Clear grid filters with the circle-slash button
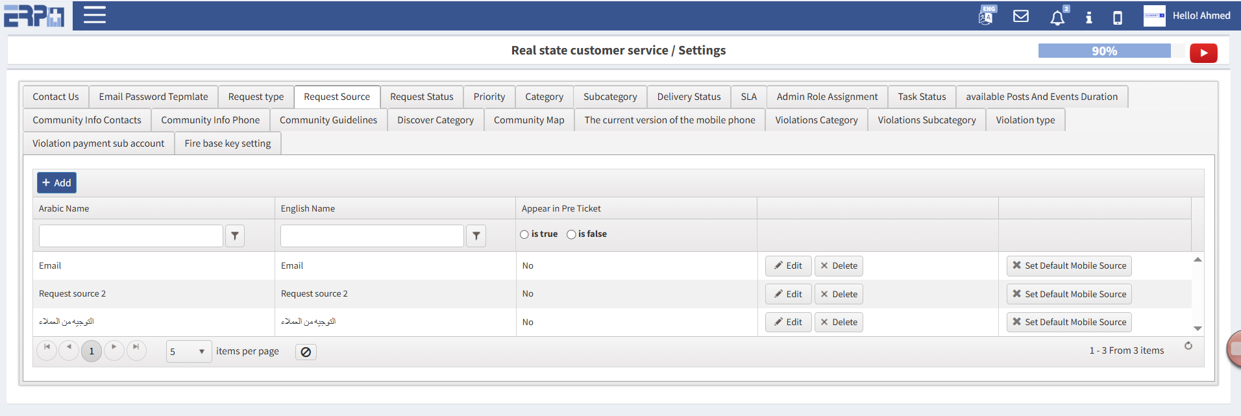1241x416 pixels. pyautogui.click(x=306, y=352)
